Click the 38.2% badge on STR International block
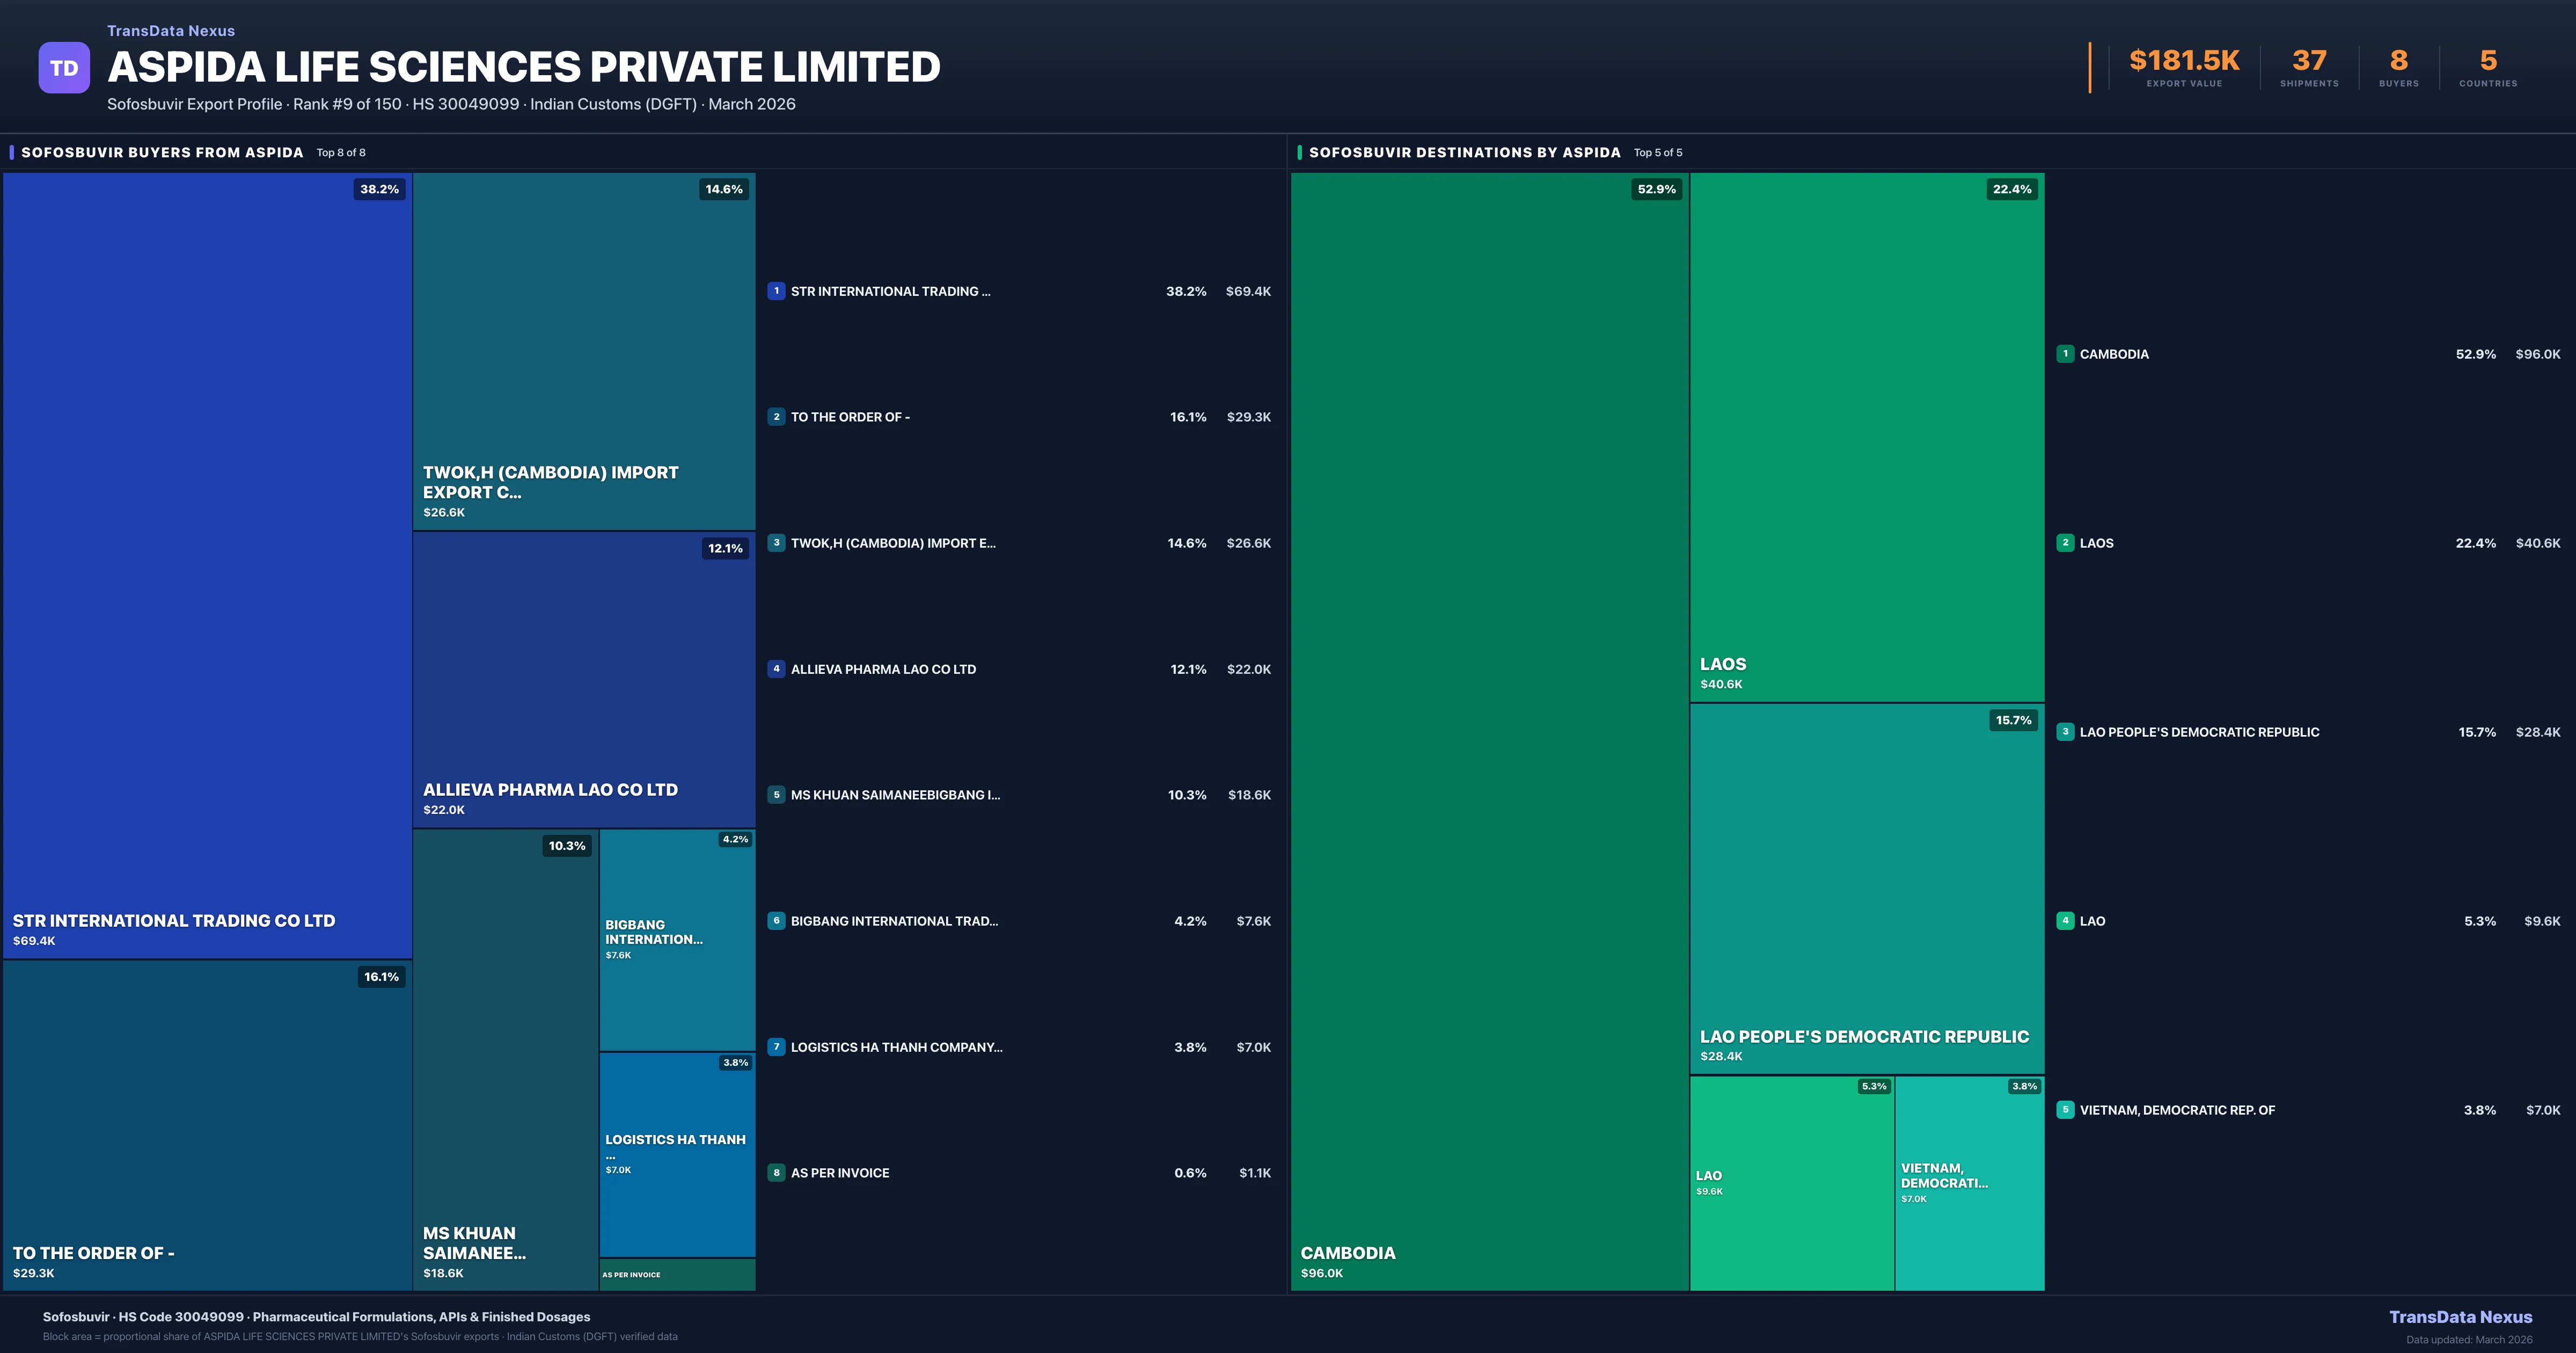 [x=379, y=189]
